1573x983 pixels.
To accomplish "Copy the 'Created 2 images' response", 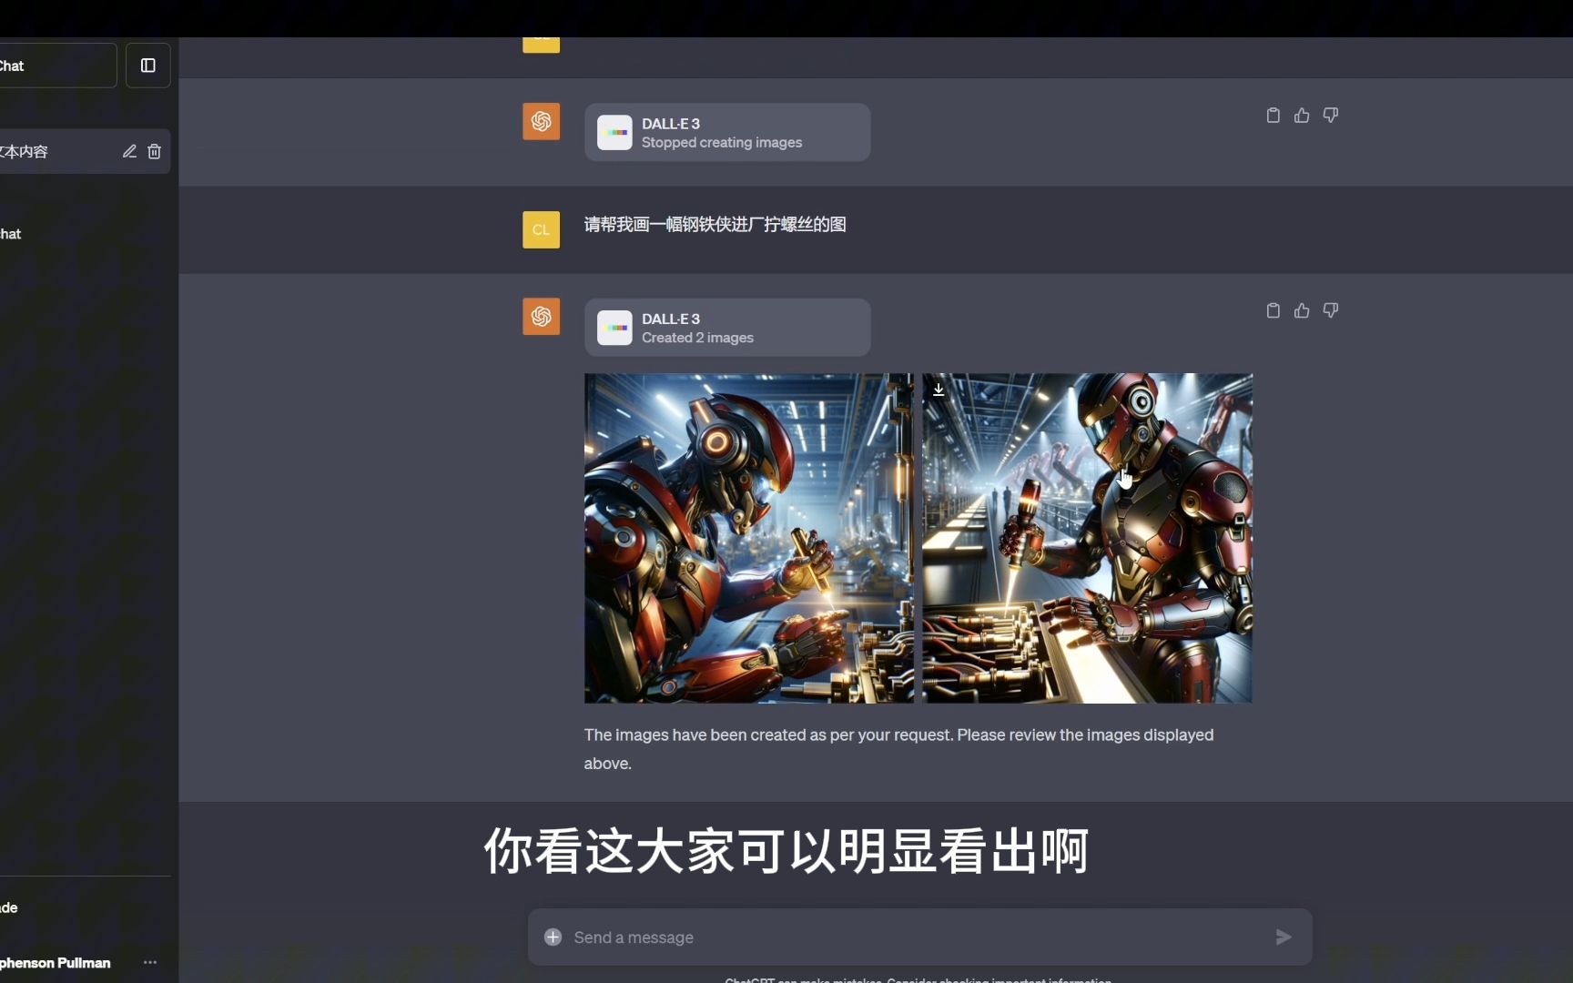I will [x=1274, y=310].
